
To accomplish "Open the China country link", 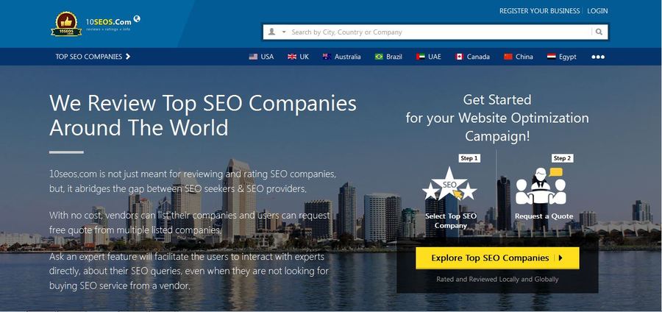I will click(519, 57).
